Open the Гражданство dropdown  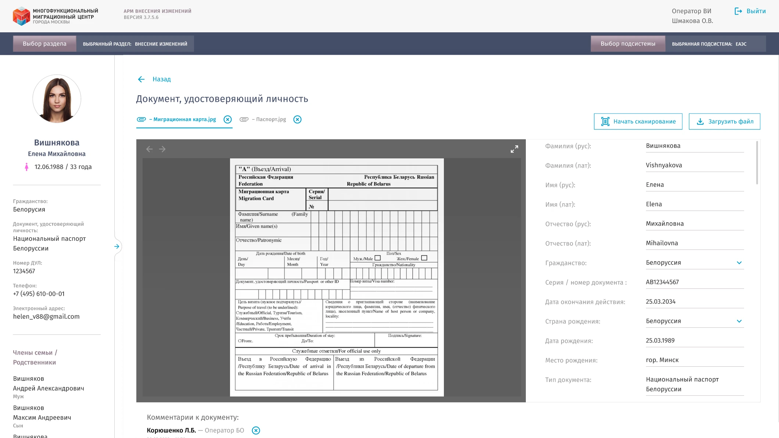pos(739,263)
